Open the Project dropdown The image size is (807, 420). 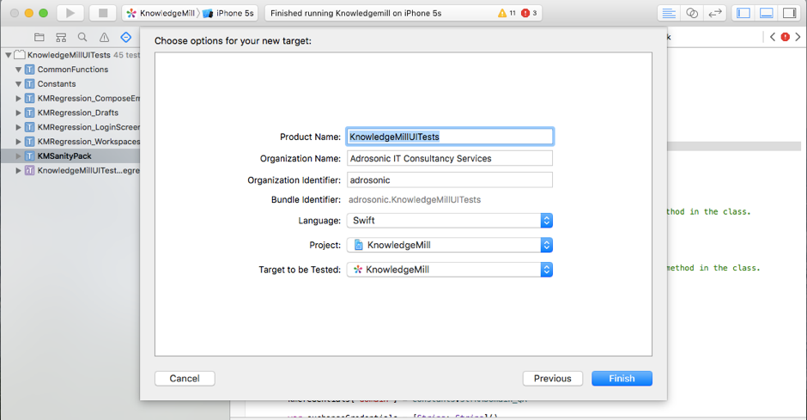(x=449, y=245)
